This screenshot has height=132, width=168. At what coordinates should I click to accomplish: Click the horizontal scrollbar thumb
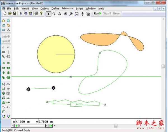coord(116,126)
